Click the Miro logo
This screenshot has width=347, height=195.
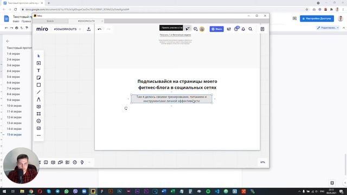click(x=42, y=29)
